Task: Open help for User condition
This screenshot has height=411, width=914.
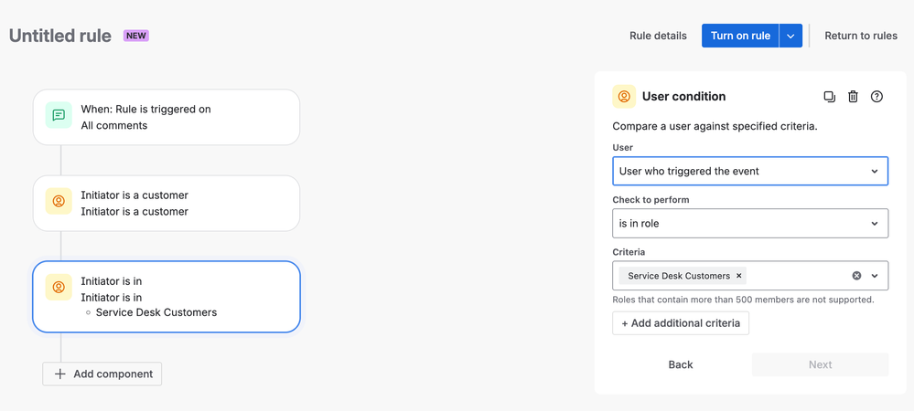Action: (876, 97)
